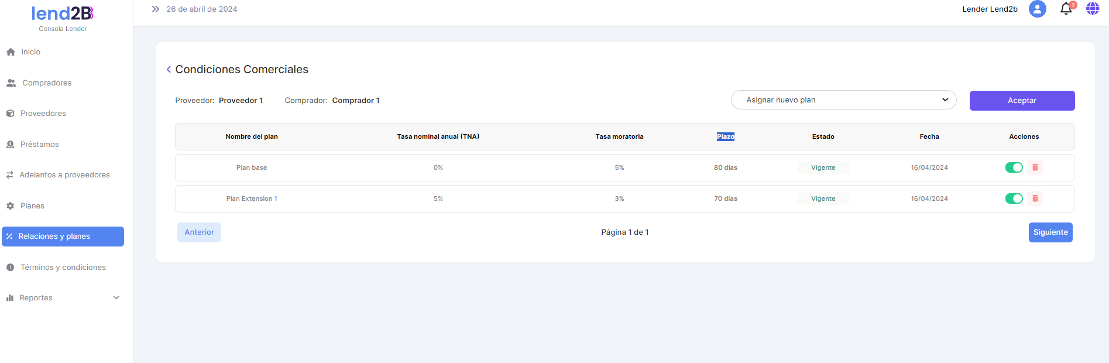Disable the Plan Extension 1 toggle
Screen dimensions: 1109x363
pos(1014,198)
